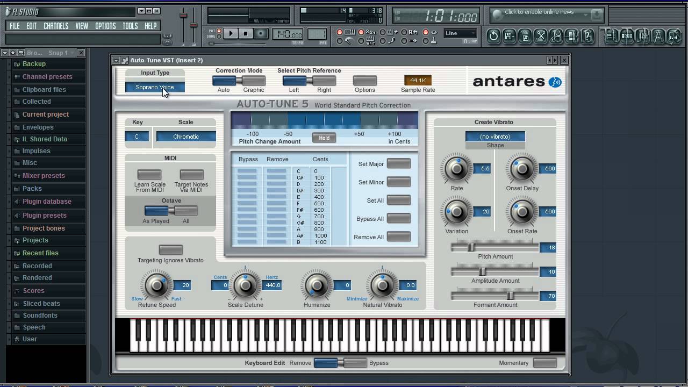The image size is (688, 387).
Task: Open the OPTIONS menu
Action: point(105,26)
